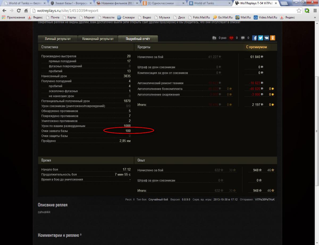Click the red heart like icon
The width and height of the screenshot is (319, 245).
tap(231, 38)
